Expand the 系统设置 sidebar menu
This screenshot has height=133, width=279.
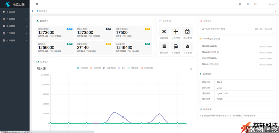point(15,12)
